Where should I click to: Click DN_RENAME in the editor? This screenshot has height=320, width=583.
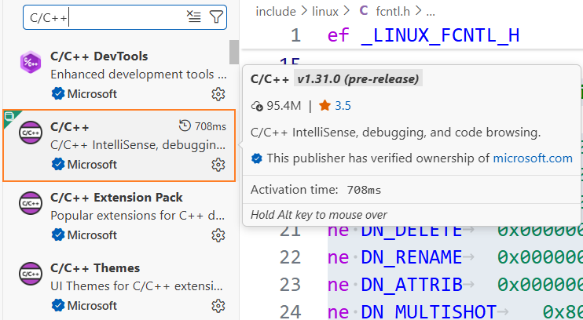(412, 257)
